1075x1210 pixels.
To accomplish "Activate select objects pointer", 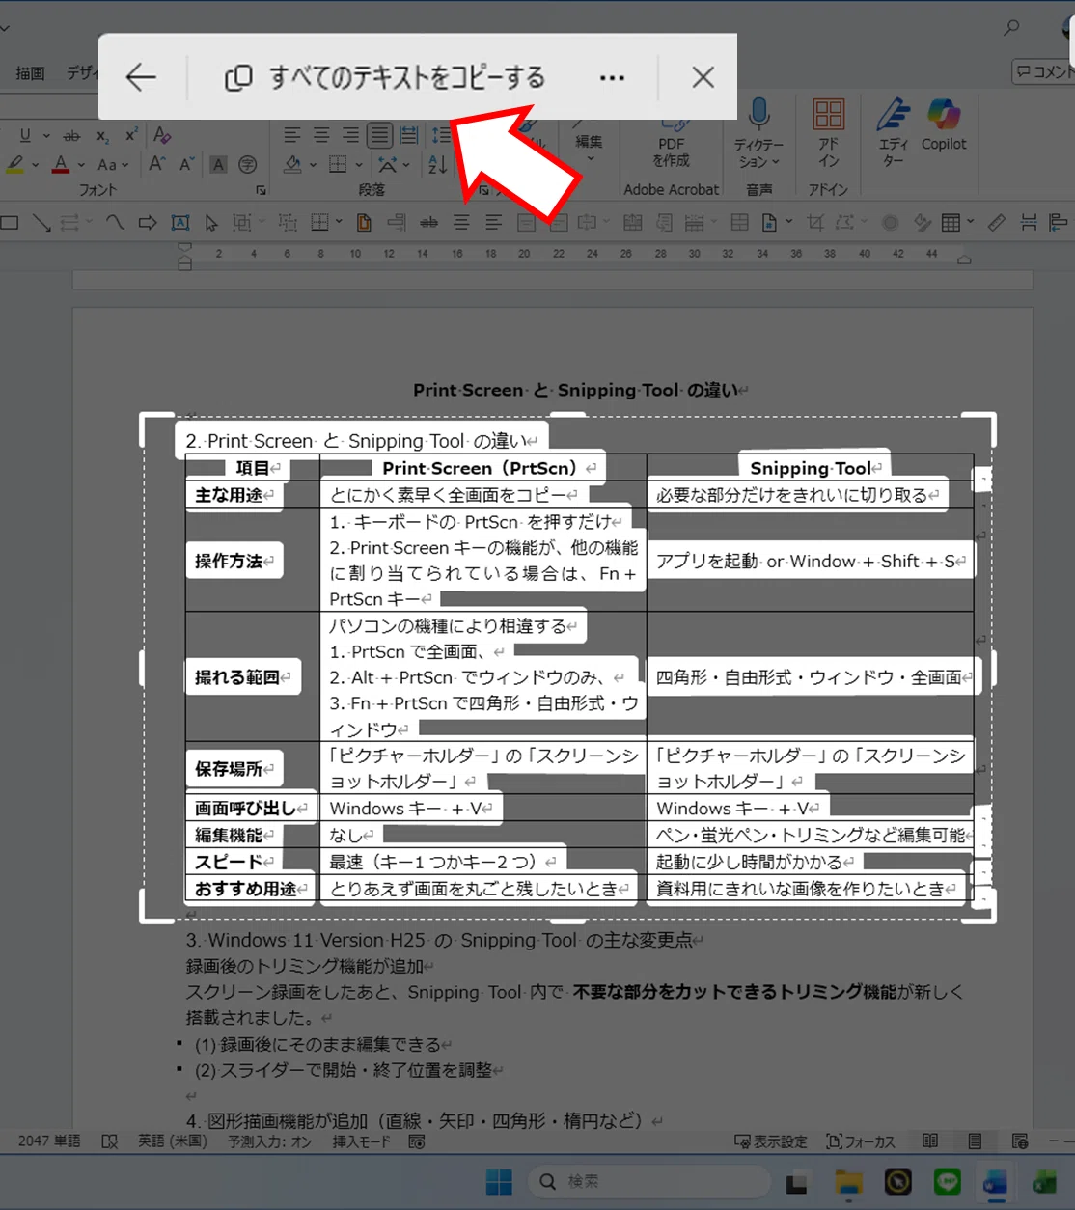I will [211, 223].
